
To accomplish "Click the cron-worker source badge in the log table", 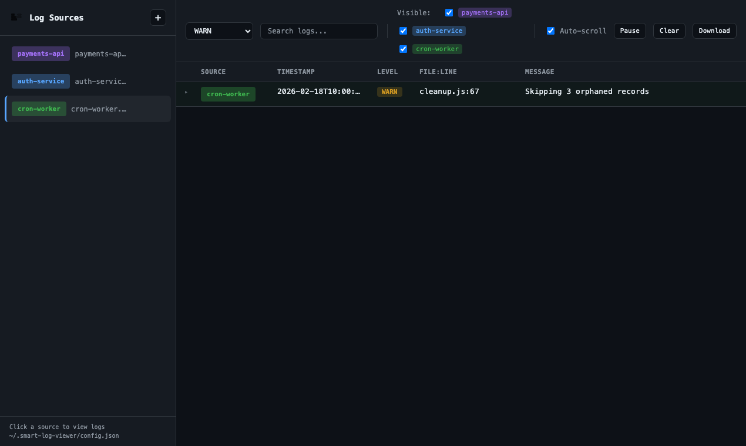I will [228, 94].
